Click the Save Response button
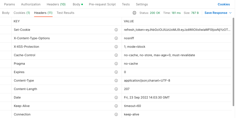The width and height of the screenshot is (236, 118). tap(216, 13)
